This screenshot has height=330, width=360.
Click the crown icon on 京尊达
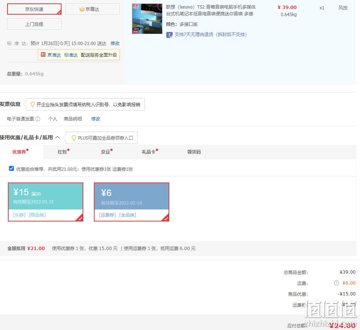82,9
